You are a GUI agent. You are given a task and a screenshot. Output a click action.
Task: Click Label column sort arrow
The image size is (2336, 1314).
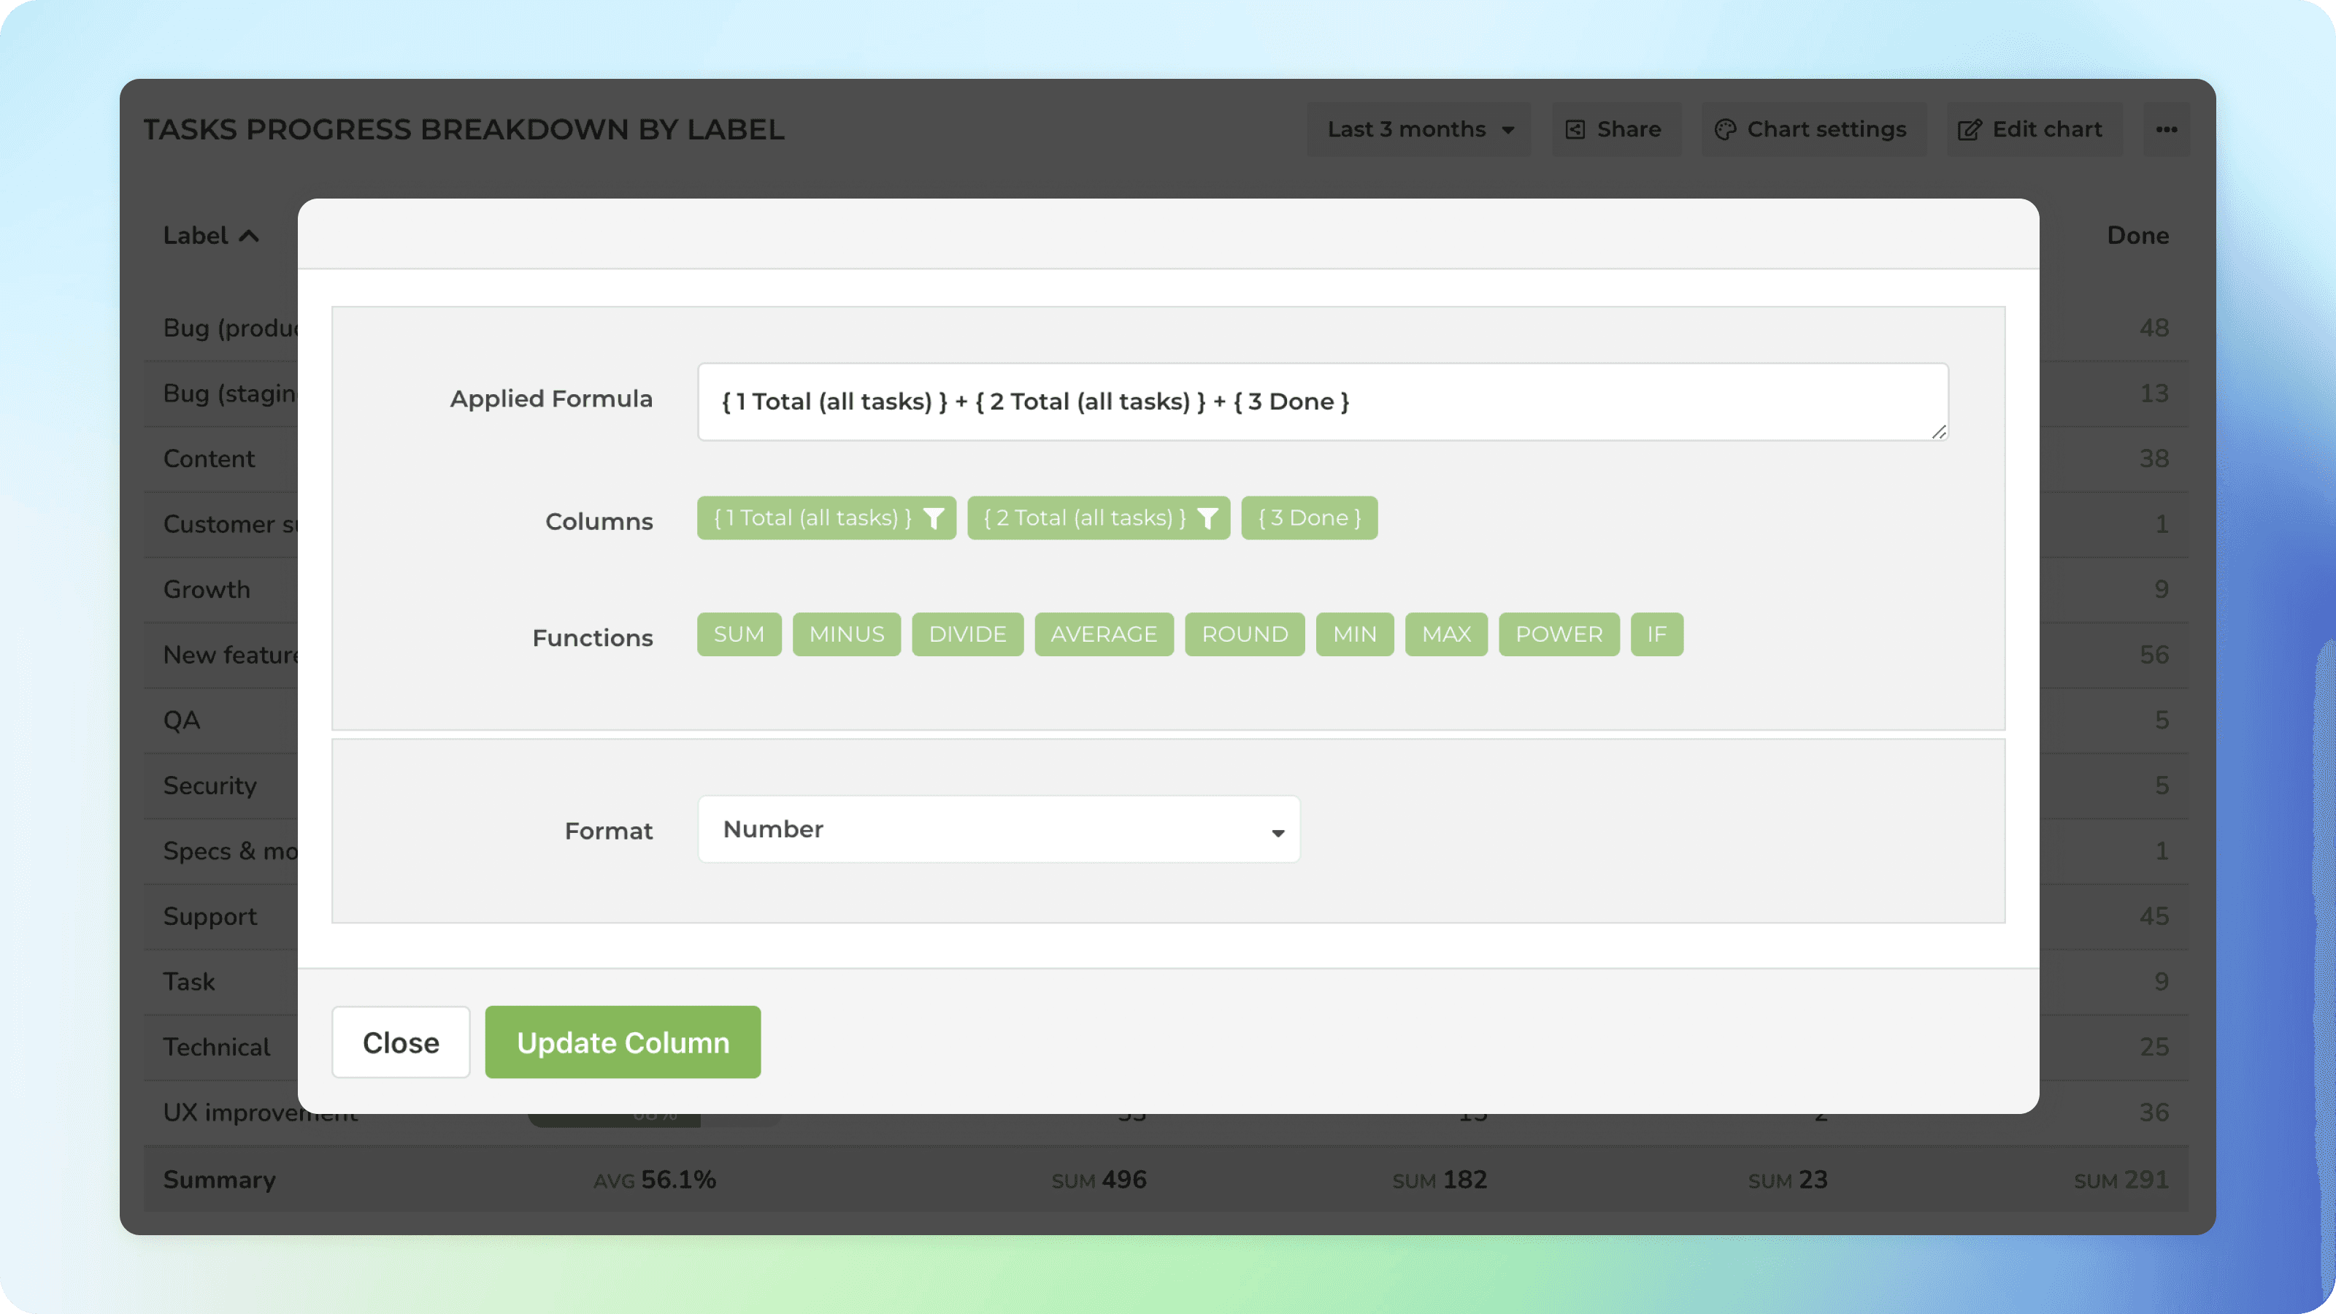[x=248, y=236]
